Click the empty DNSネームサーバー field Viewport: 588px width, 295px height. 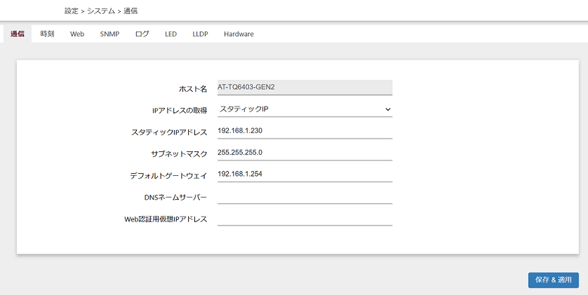[305, 196]
